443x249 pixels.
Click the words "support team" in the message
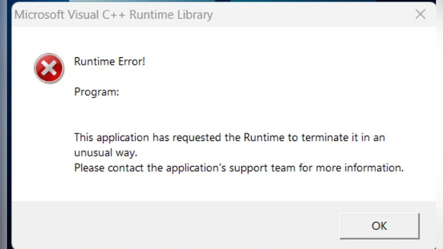pos(262,168)
